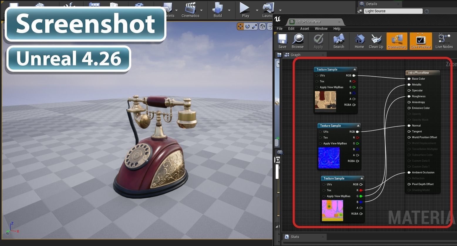Screen dimensions: 457x246
Task: Collapse the pink-textured Texture Sample node
Action: coord(362,178)
